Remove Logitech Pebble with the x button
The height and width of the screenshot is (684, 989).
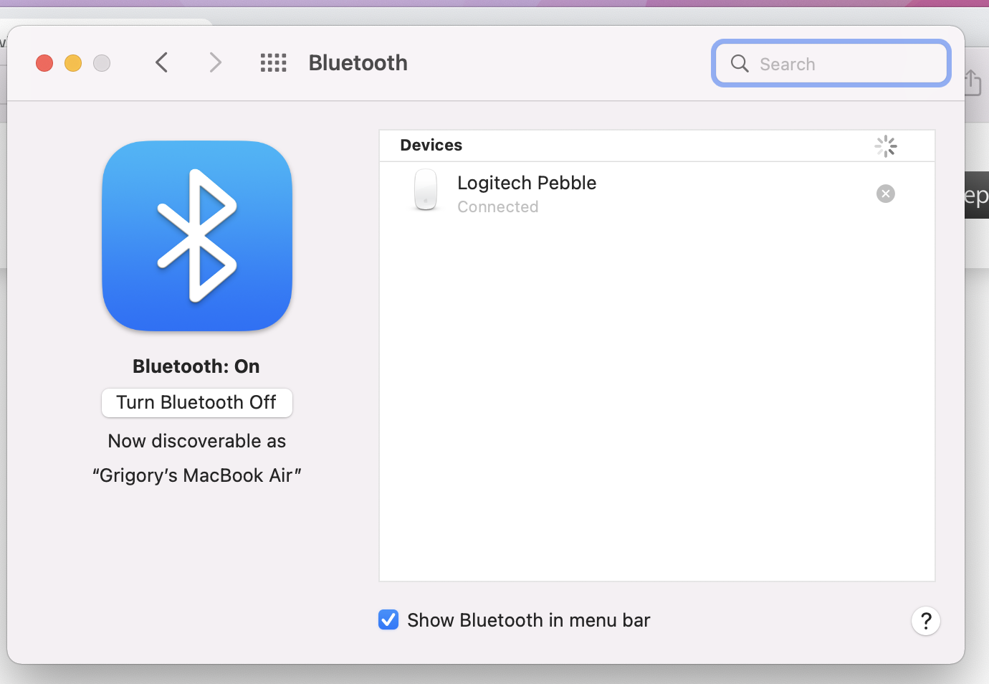pos(886,194)
